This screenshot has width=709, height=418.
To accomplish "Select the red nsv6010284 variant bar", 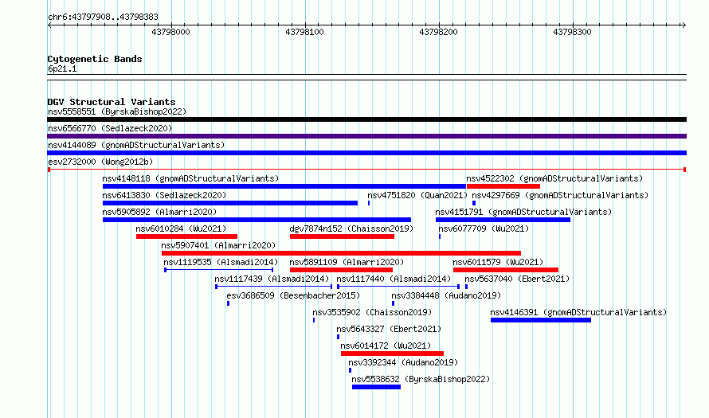I will (x=186, y=236).
